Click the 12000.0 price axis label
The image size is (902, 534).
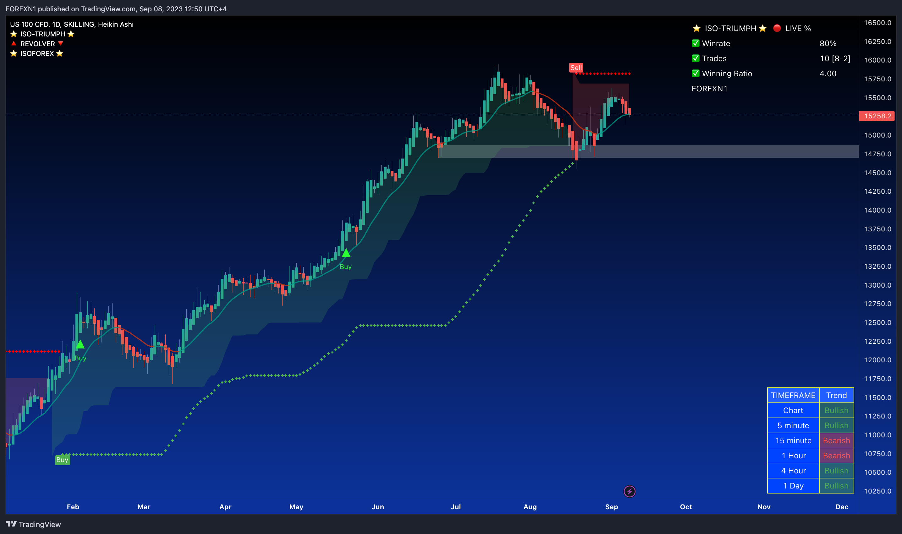click(x=877, y=360)
